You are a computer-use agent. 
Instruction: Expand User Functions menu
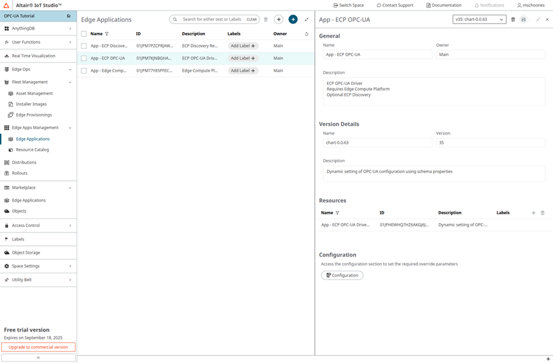[38, 42]
